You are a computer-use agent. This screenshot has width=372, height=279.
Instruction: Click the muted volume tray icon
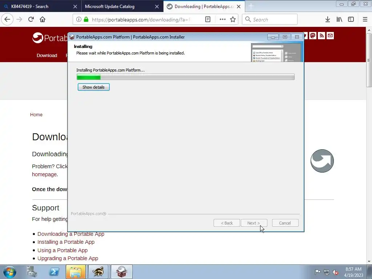pyautogui.click(x=335, y=272)
